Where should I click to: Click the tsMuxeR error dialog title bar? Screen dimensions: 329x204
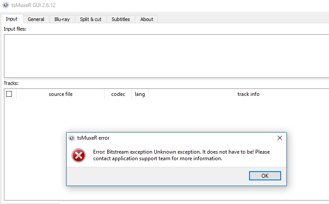(176, 137)
